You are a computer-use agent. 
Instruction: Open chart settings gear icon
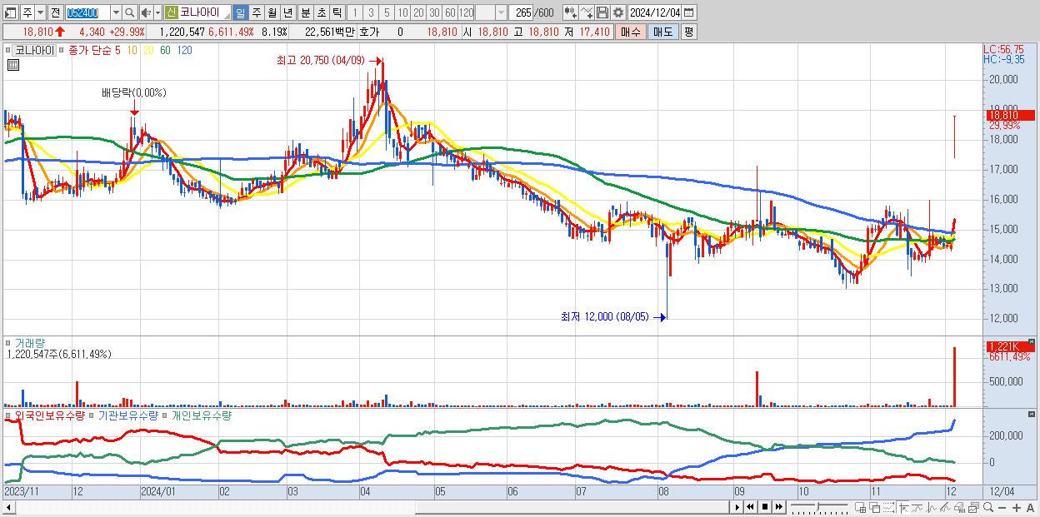click(618, 12)
